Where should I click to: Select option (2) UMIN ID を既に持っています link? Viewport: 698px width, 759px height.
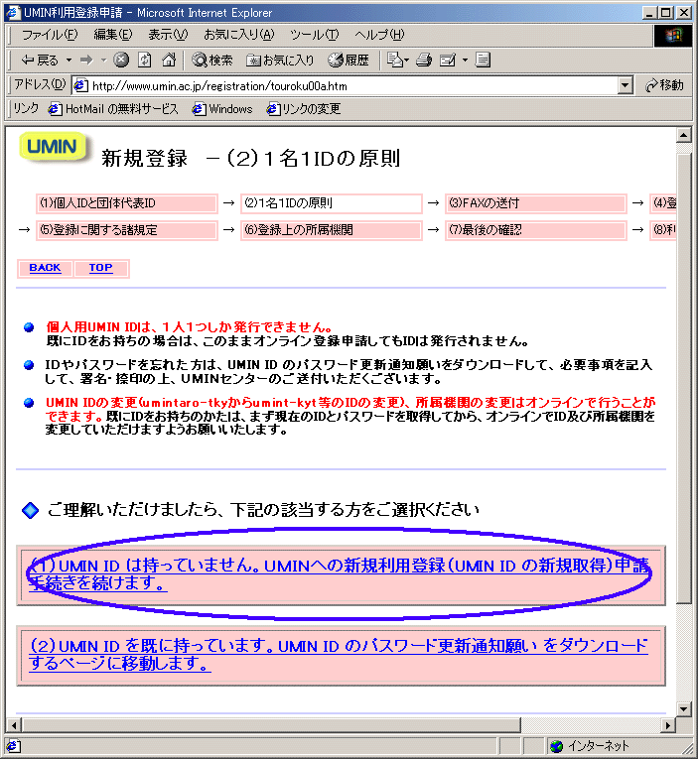[338, 655]
